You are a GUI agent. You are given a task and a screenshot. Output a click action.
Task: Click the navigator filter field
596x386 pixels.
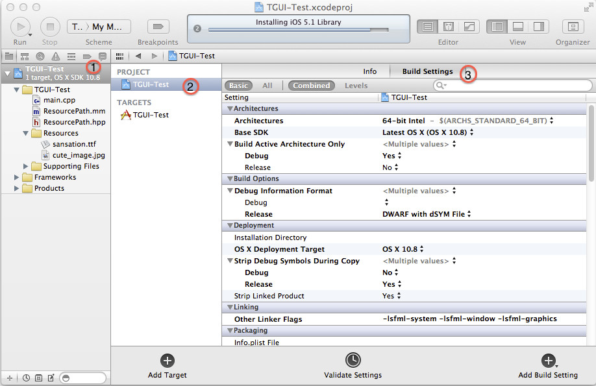point(83,378)
